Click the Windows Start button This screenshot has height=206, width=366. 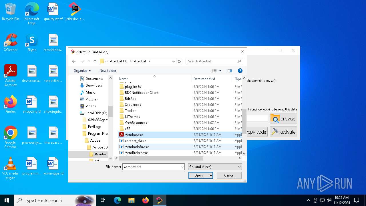click(7, 200)
